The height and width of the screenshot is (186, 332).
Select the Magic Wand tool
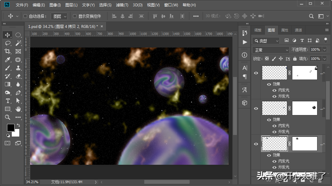18,43
